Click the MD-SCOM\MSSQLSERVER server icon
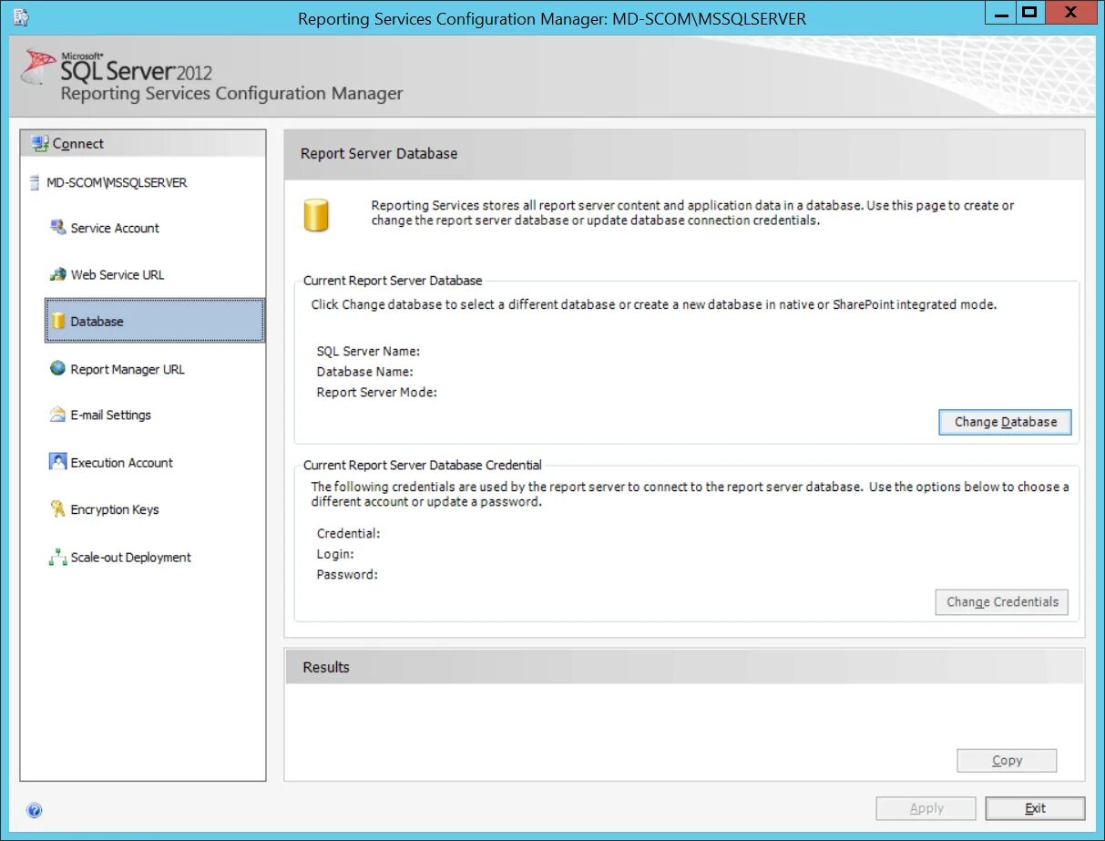Screen dimensions: 1105x841 click(35, 182)
